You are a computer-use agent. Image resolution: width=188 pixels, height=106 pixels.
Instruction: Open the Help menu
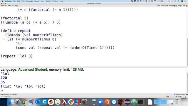(x=61, y=1)
